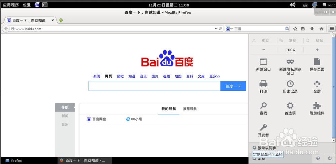The width and height of the screenshot is (336, 164).
Task: Reset zoom at 100% label
Action: point(290,50)
